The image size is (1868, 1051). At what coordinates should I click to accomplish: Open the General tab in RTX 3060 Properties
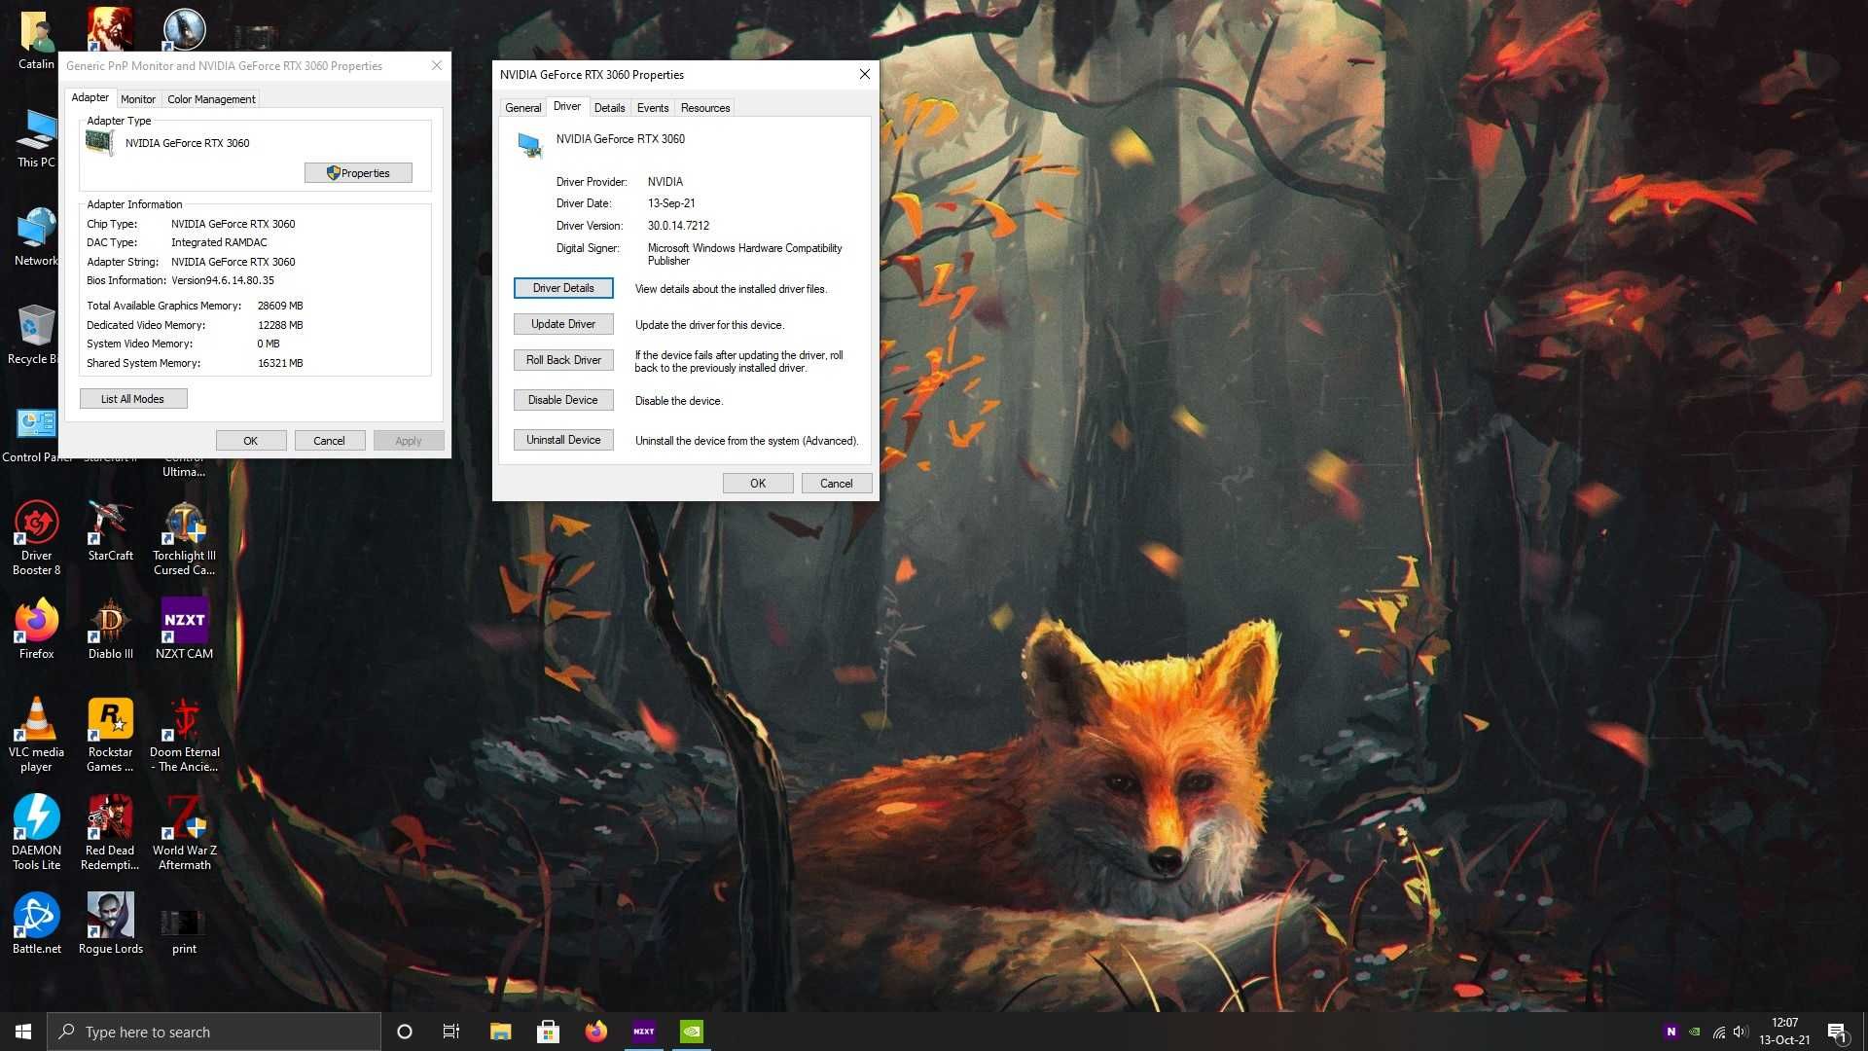[523, 108]
